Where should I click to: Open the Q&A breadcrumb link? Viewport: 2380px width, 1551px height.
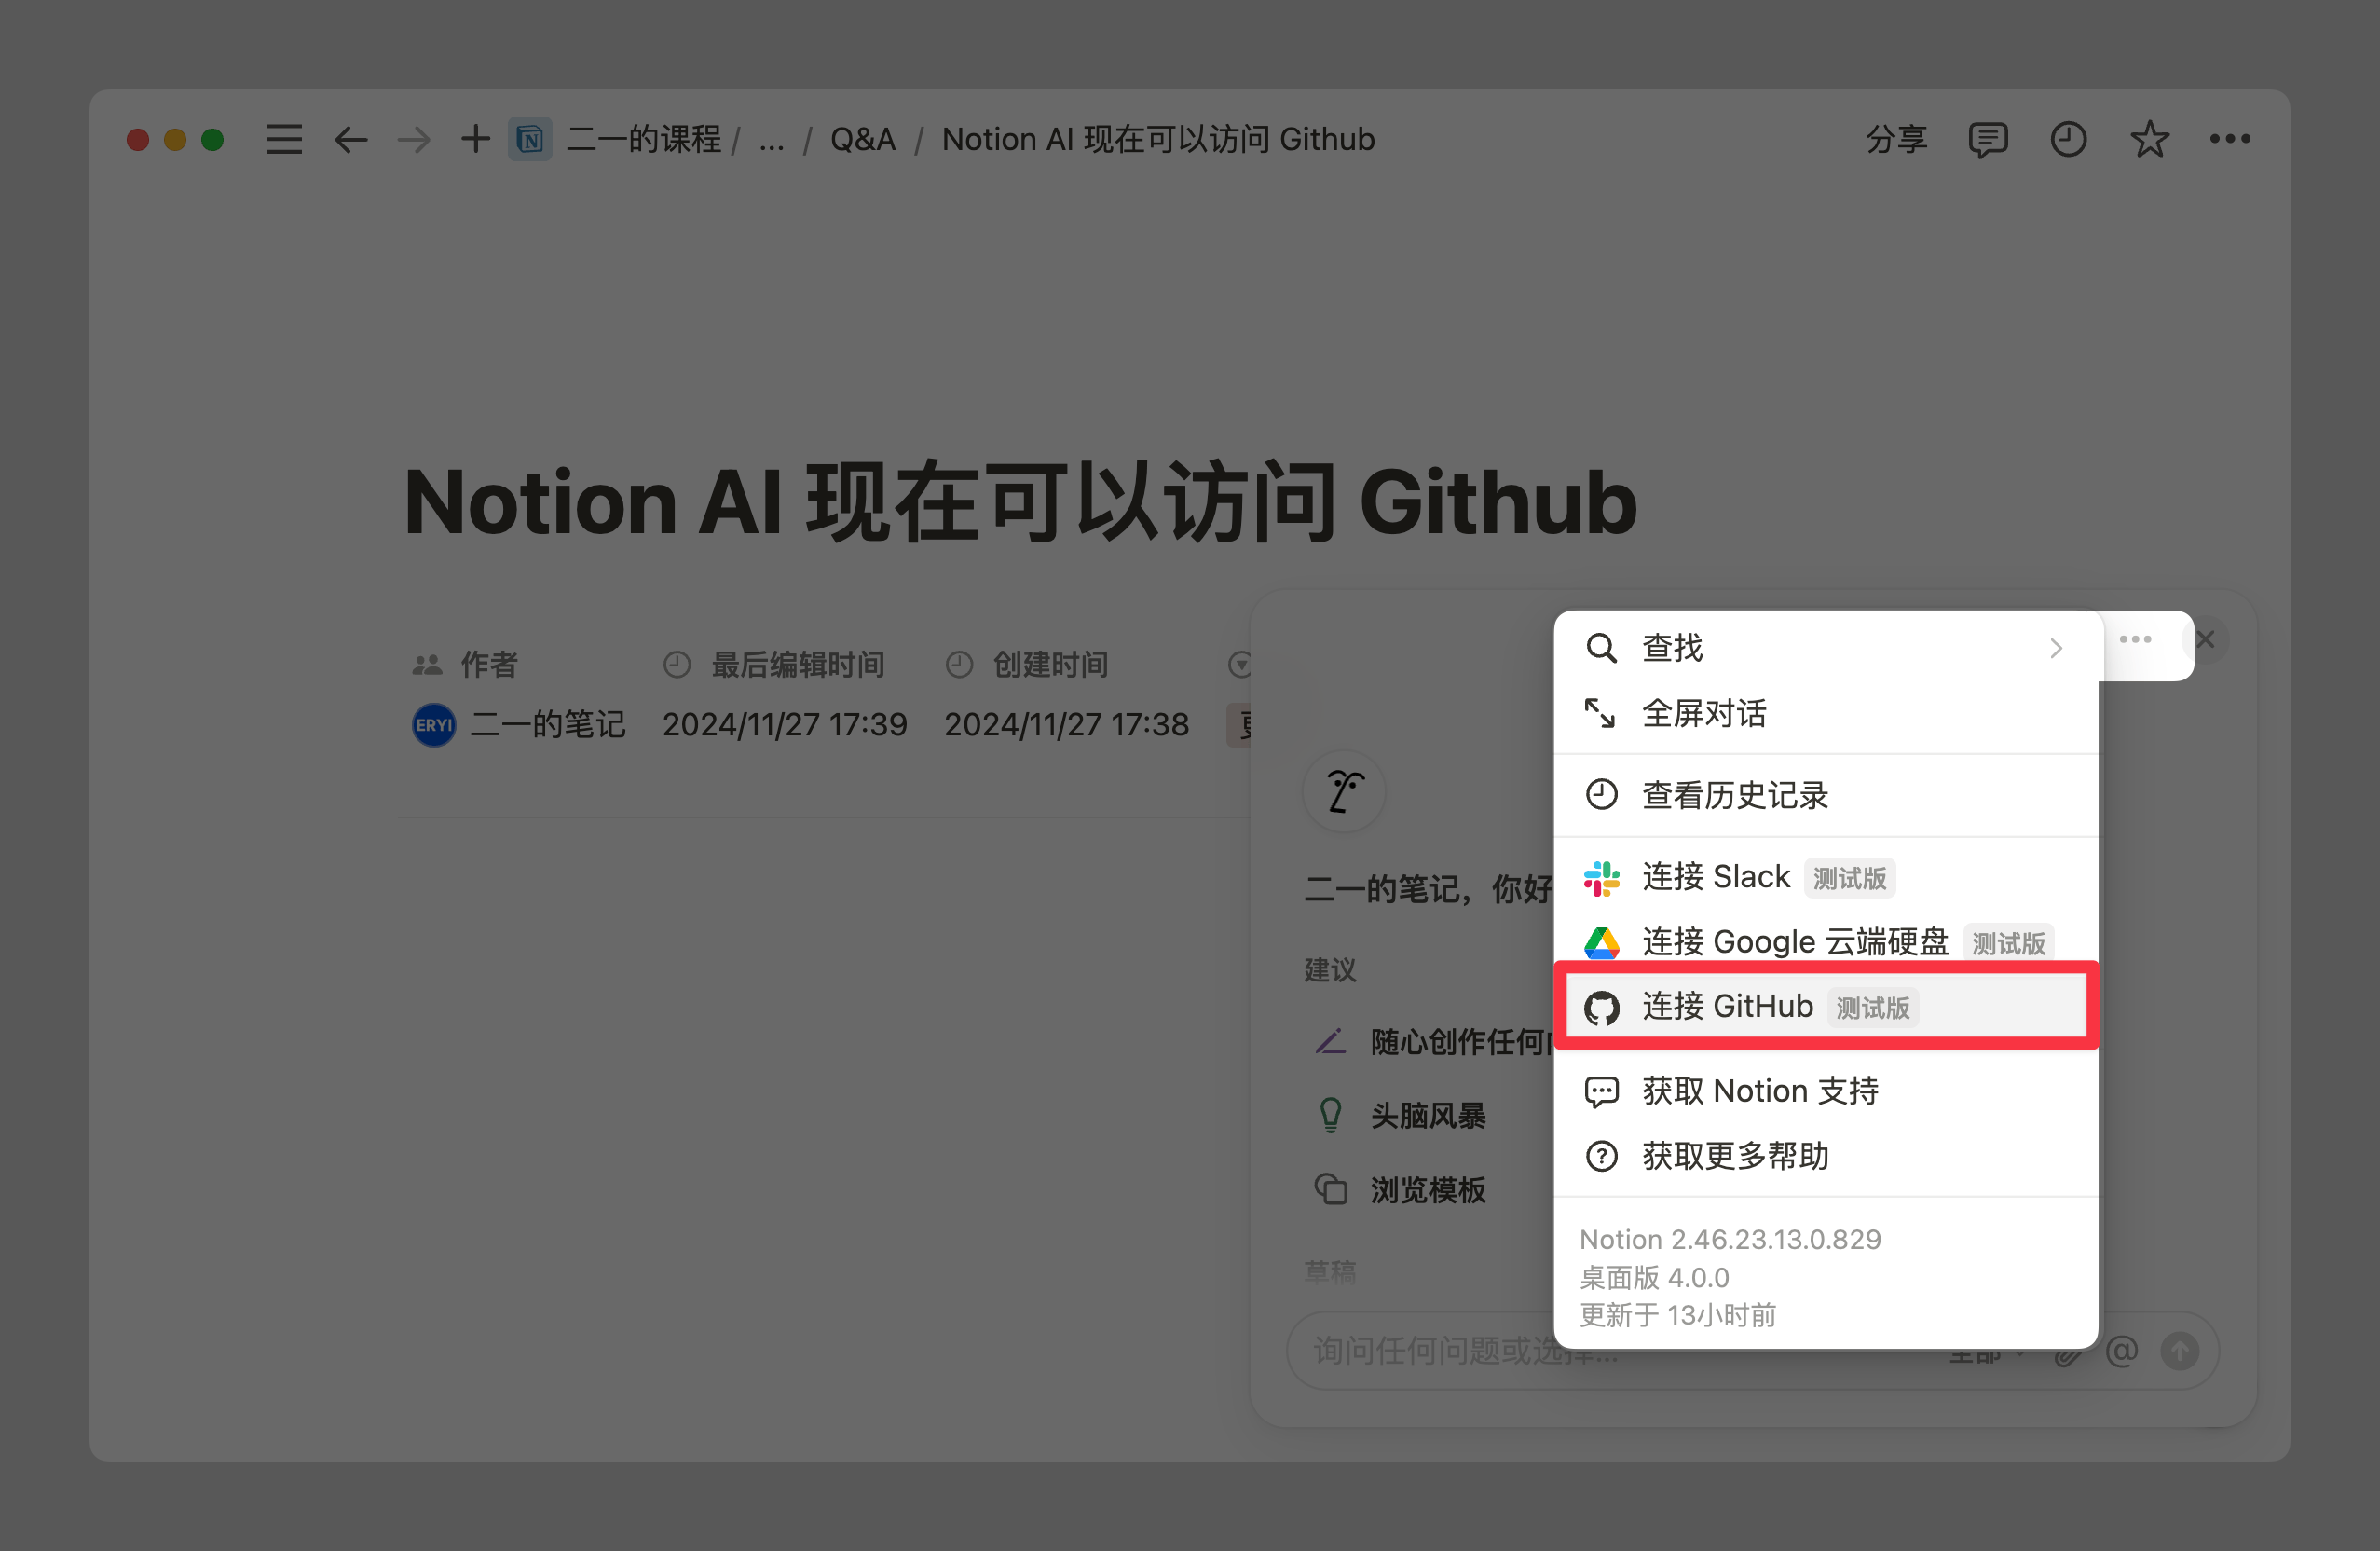(x=862, y=139)
